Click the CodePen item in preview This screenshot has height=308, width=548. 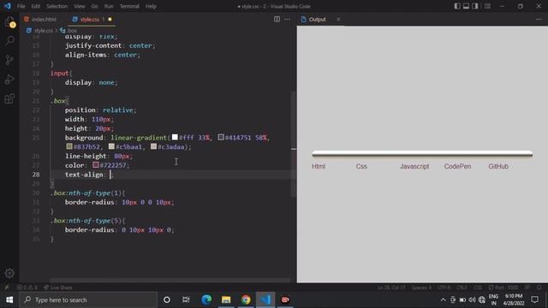(x=457, y=167)
